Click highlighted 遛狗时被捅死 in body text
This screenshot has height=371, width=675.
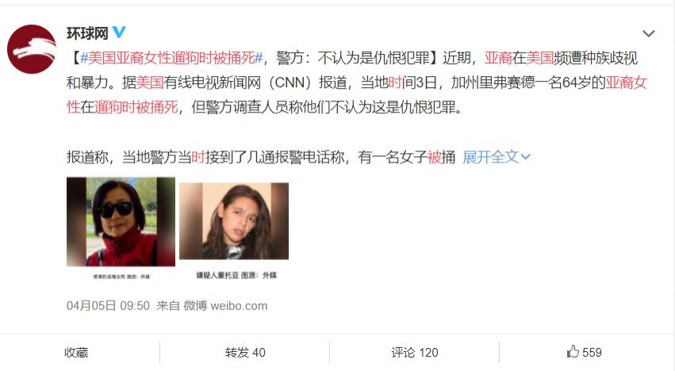click(136, 107)
